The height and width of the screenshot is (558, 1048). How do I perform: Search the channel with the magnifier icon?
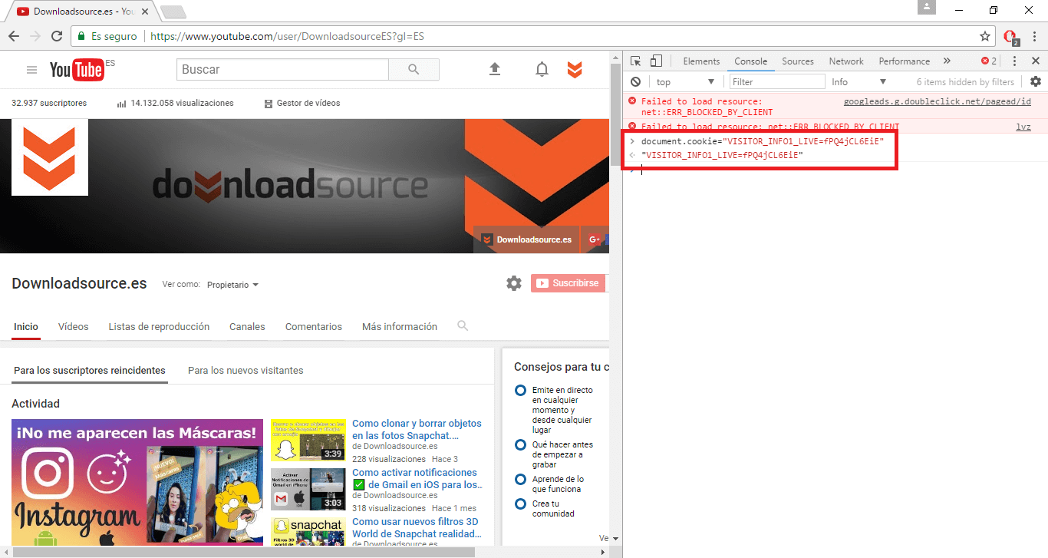(x=463, y=325)
